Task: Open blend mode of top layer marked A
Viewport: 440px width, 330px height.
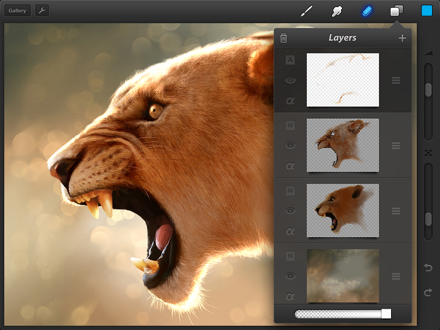Action: (x=290, y=60)
